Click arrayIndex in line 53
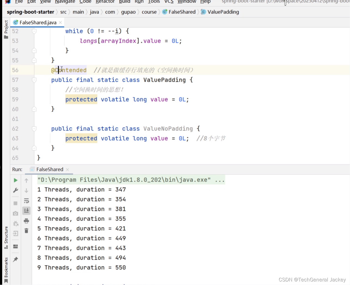Image resolution: width=350 pixels, height=285 pixels. pyautogui.click(x=118, y=41)
